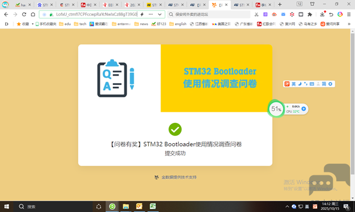Open the 好123 bookmark
The width and height of the screenshot is (355, 212).
coord(159,24)
